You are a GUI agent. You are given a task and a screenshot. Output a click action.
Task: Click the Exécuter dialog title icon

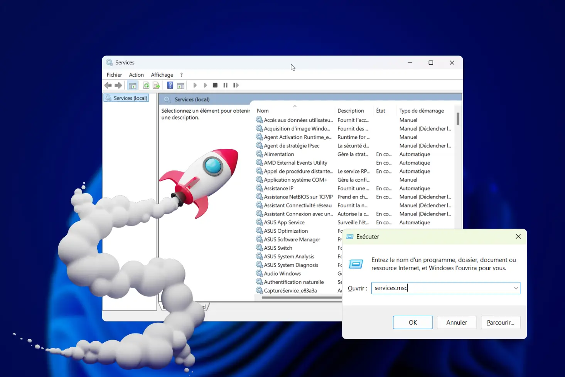click(x=350, y=237)
